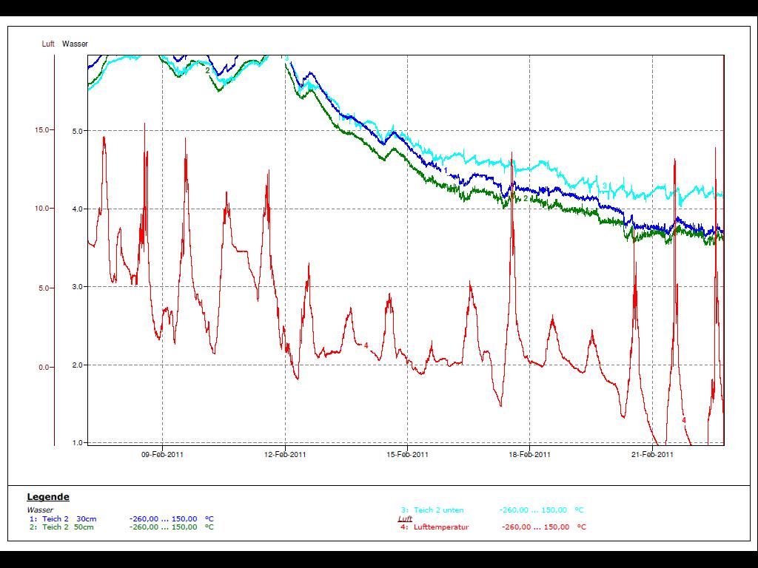This screenshot has width=758, height=568.
Task: Click curve marker 1 on blue line
Action: click(446, 170)
